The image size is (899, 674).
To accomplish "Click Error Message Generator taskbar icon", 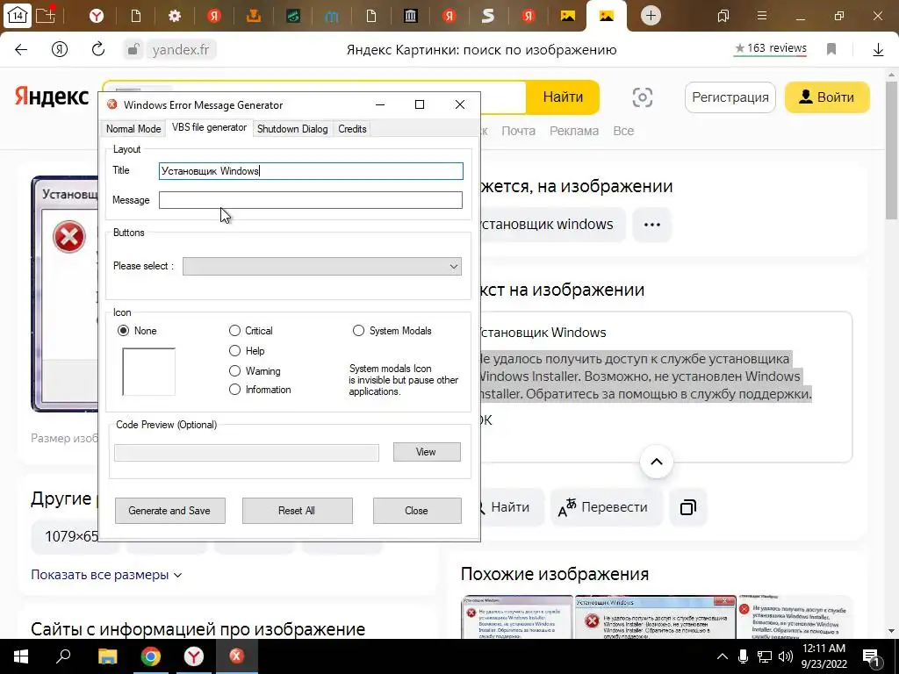I will [x=237, y=656].
